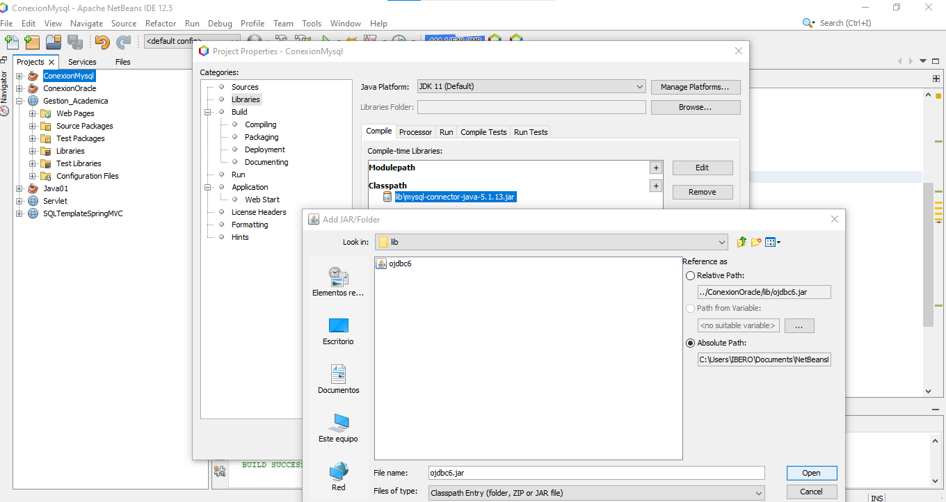Switch to the Run Tests tab

tap(531, 132)
